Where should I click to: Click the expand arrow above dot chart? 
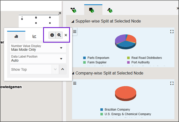point(60,13)
